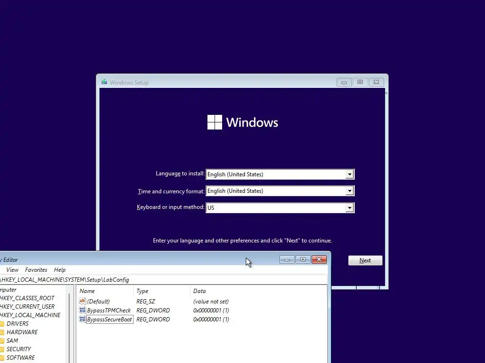Click the DRIVERS folder icon
Viewport: 485px width, 363px height.
1,323
